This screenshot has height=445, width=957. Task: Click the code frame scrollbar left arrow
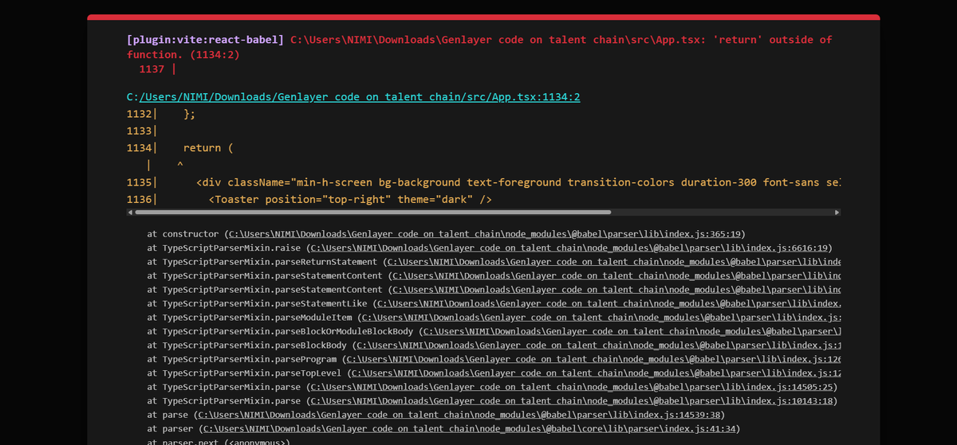pyautogui.click(x=130, y=213)
